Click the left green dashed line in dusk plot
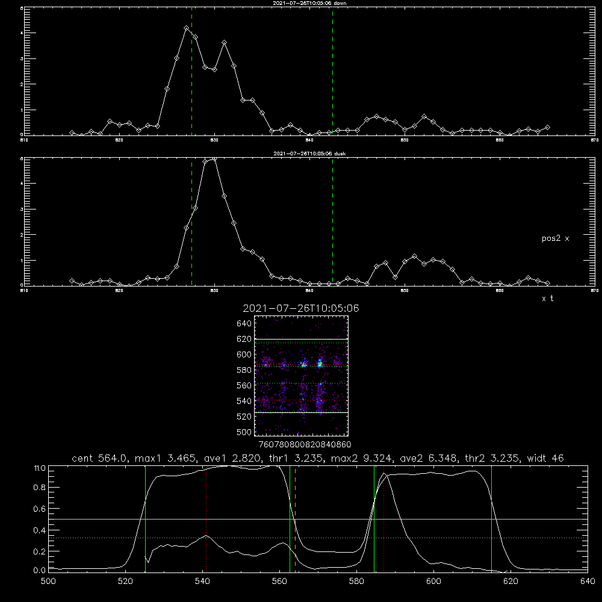This screenshot has height=602, width=602. coord(191,222)
